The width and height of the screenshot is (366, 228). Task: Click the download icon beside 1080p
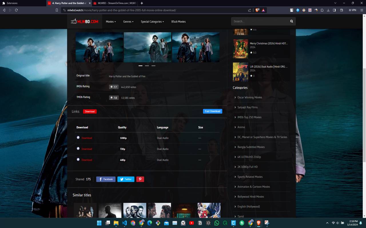click(78, 137)
